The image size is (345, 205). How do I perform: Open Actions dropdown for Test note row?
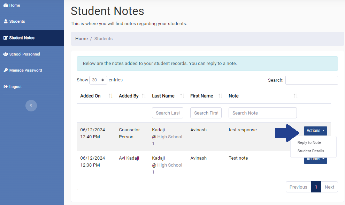pos(315,161)
